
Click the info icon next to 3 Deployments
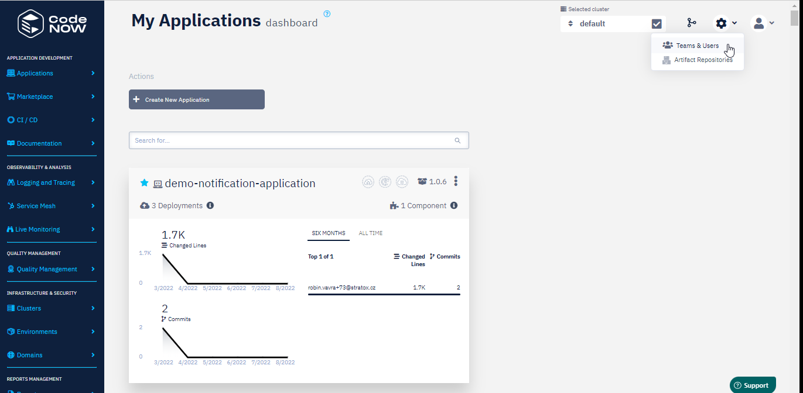tap(210, 206)
